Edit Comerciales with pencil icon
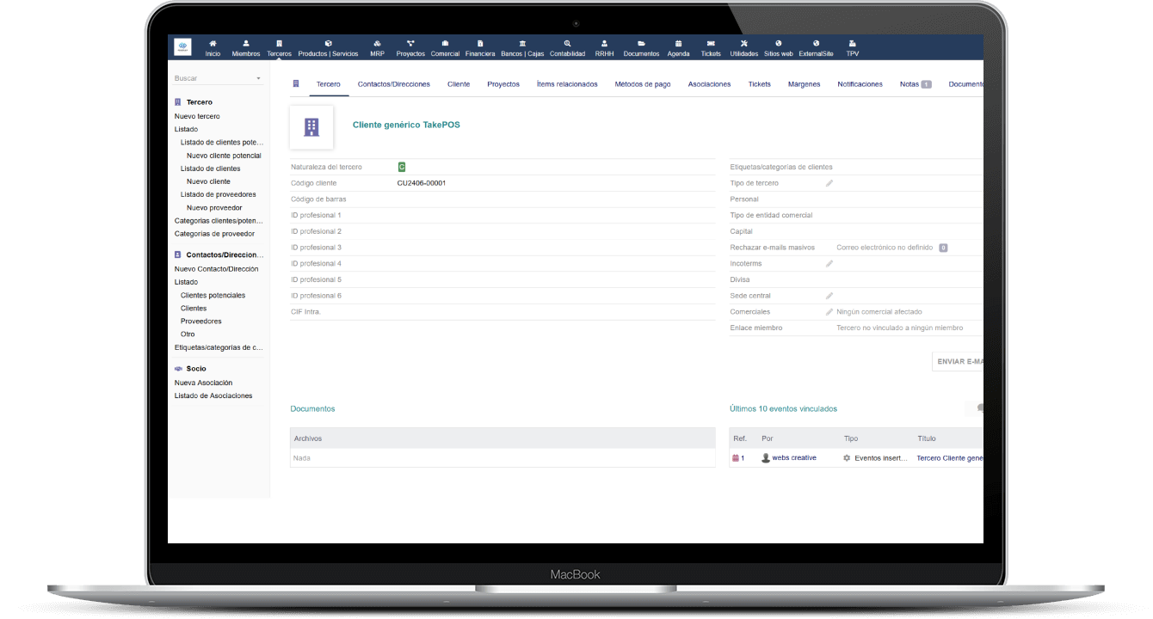Viewport: 1153px width, 619px height. tap(829, 312)
